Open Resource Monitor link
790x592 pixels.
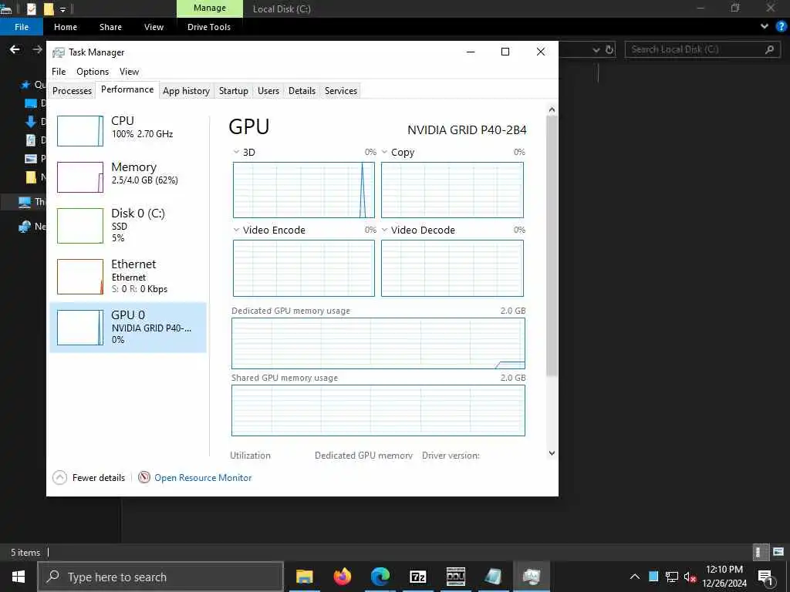[203, 478]
